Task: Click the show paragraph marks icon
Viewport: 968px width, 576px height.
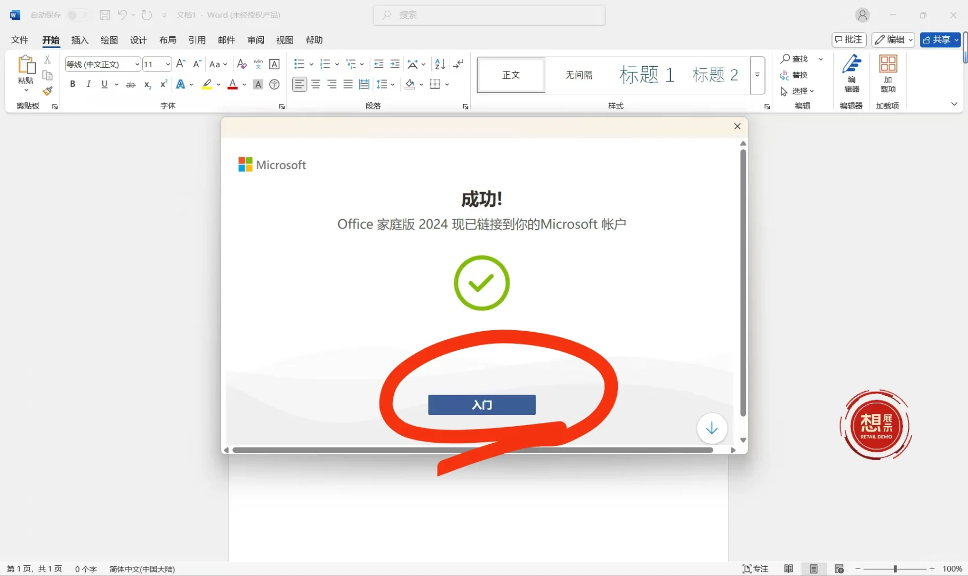Action: [x=458, y=63]
